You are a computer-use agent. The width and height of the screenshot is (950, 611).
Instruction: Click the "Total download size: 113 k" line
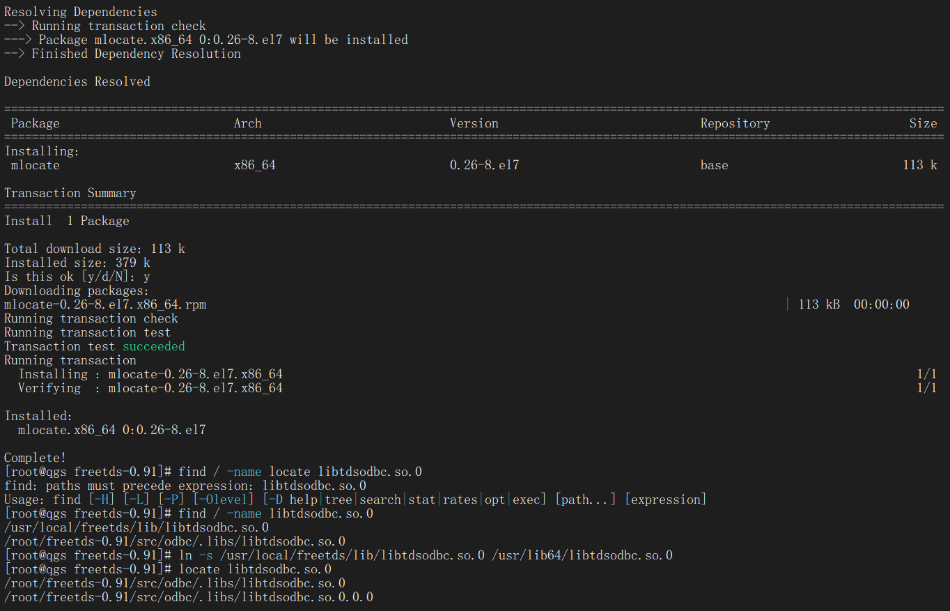click(x=94, y=249)
